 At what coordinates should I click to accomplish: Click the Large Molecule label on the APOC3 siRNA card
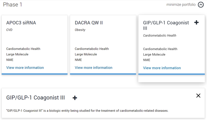point(17,54)
